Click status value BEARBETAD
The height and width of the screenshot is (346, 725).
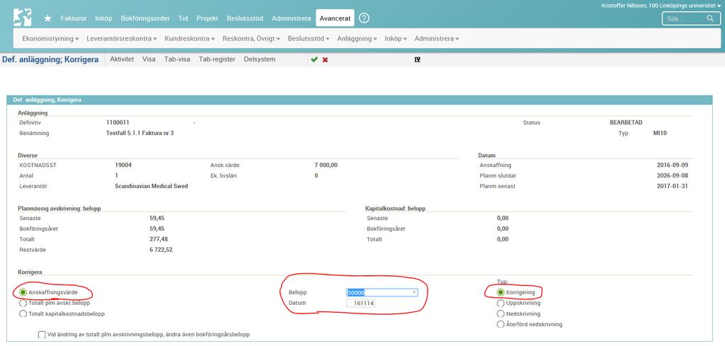626,122
